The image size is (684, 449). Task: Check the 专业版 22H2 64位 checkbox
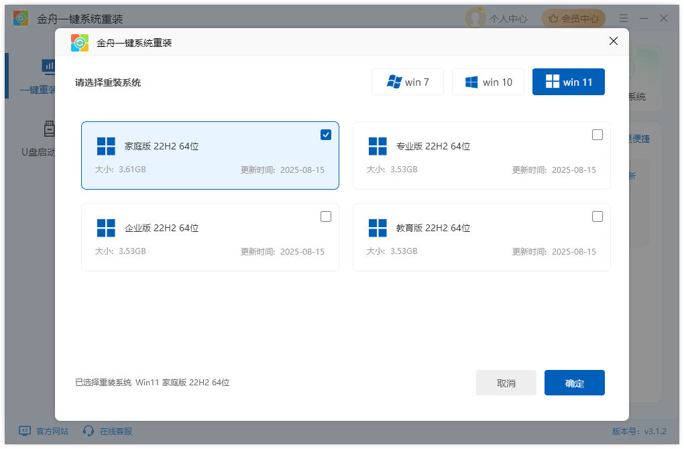[x=597, y=135]
